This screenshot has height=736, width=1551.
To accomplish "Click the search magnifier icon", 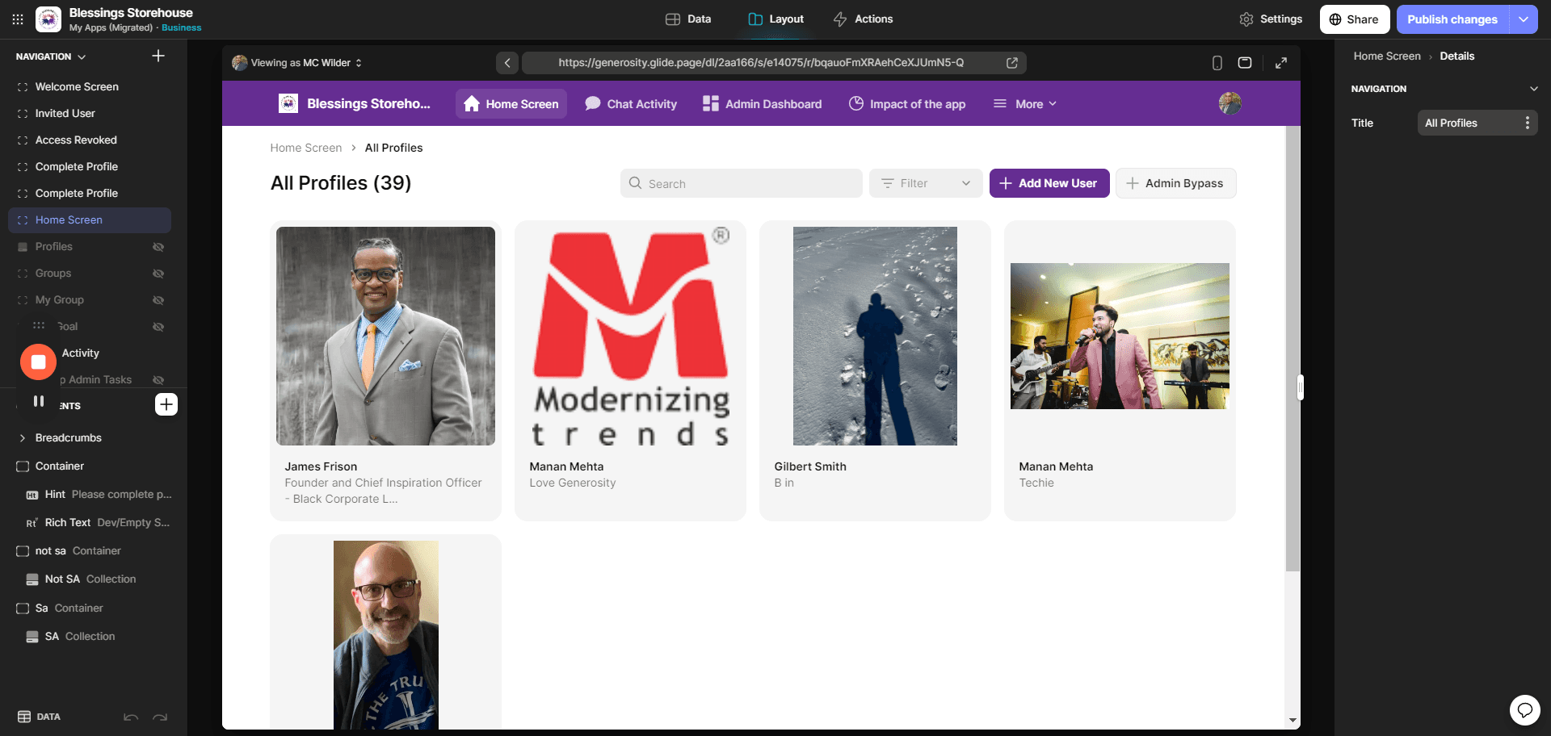I will click(x=636, y=183).
